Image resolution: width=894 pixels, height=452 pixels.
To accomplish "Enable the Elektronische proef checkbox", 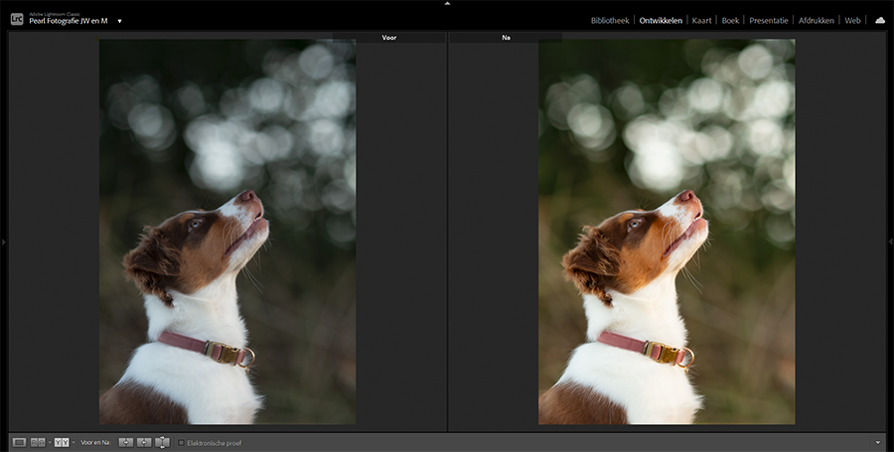I will 182,443.
